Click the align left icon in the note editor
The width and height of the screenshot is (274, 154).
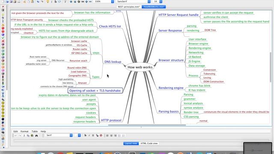coord(107,136)
